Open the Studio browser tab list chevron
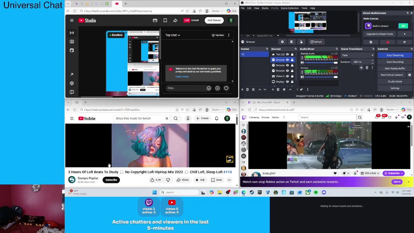Image resolution: width=414 pixels, height=233 pixels. coord(68,4)
